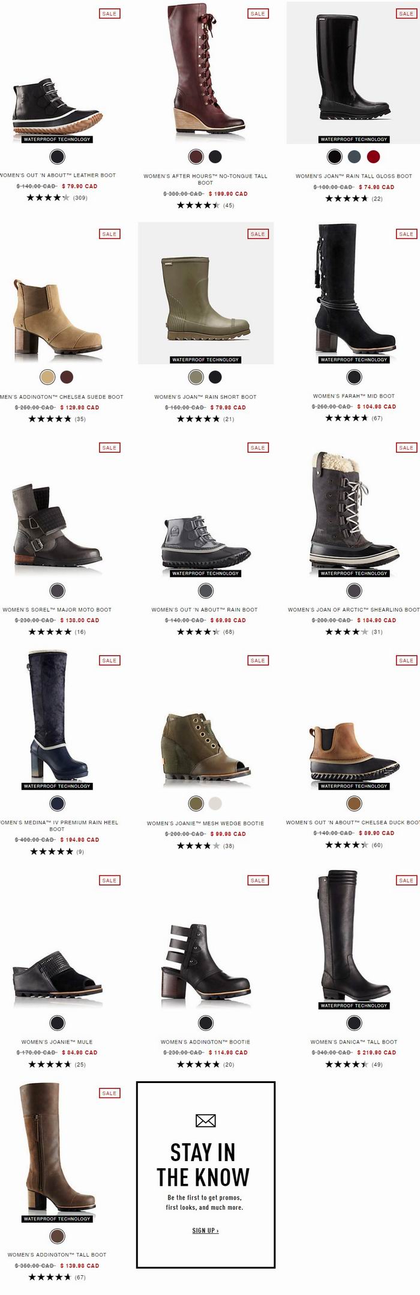Click Waterproof Technology badge on Joan Rain Short
This screenshot has width=420, height=1295.
coord(205,360)
